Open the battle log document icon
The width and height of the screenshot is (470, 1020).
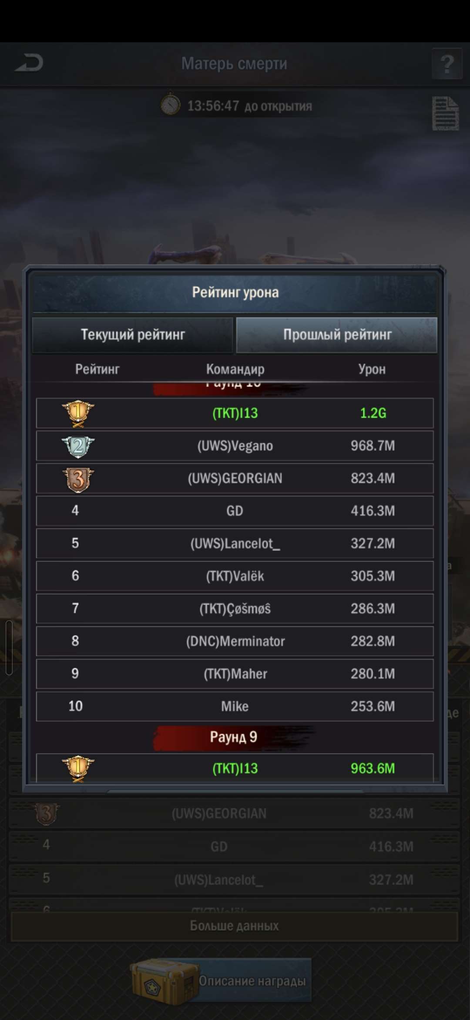[x=445, y=113]
